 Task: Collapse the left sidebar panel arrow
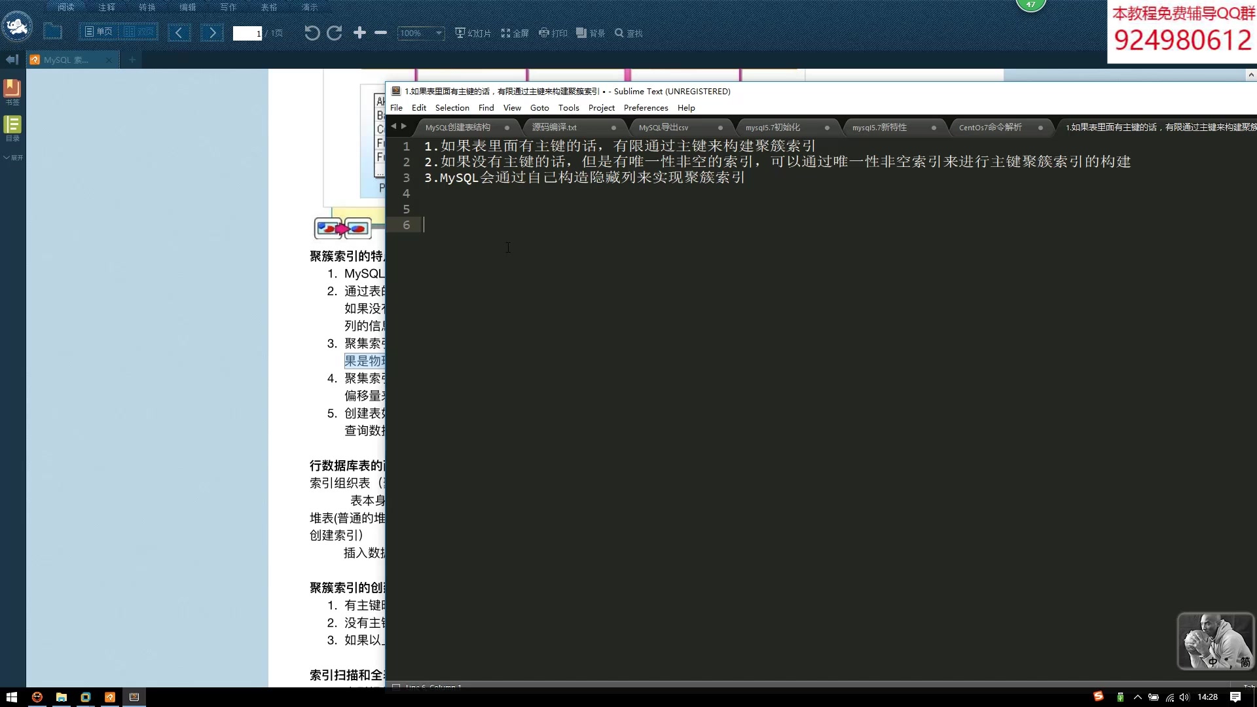pyautogui.click(x=11, y=60)
